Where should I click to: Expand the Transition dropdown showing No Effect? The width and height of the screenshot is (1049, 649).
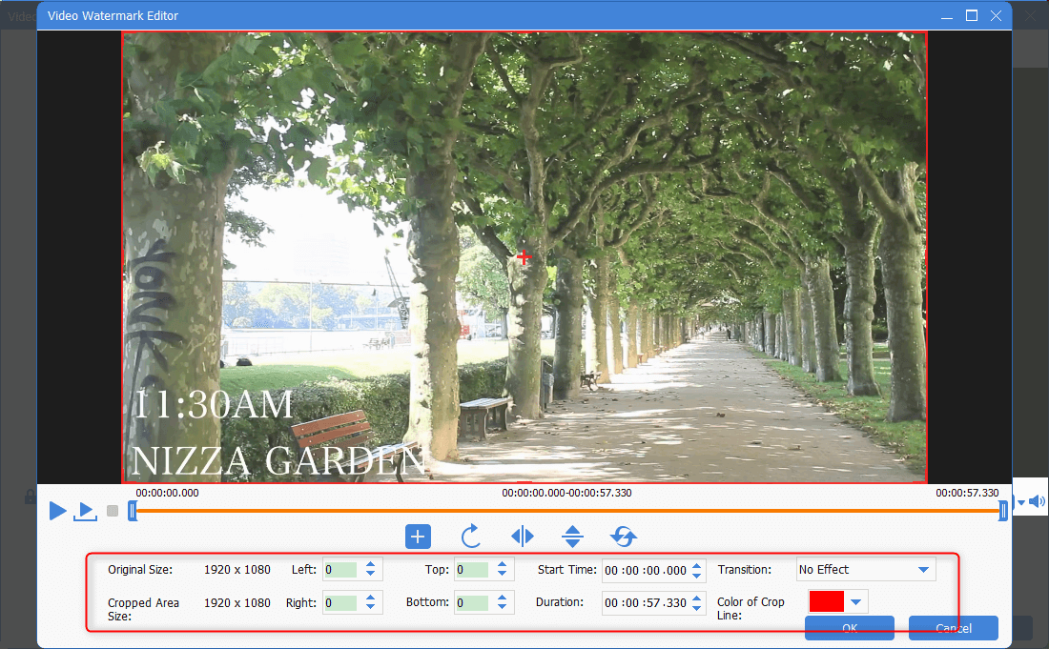[x=922, y=570]
